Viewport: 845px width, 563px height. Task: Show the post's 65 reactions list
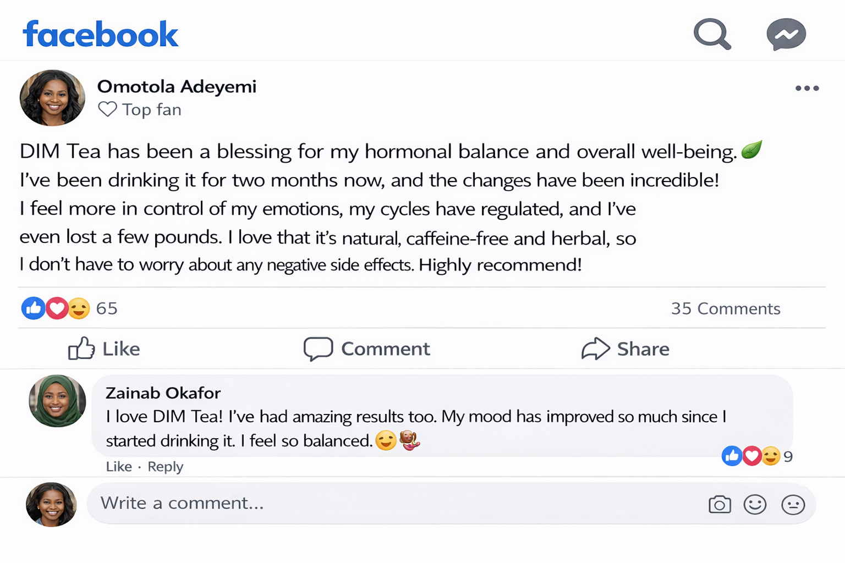coord(69,308)
